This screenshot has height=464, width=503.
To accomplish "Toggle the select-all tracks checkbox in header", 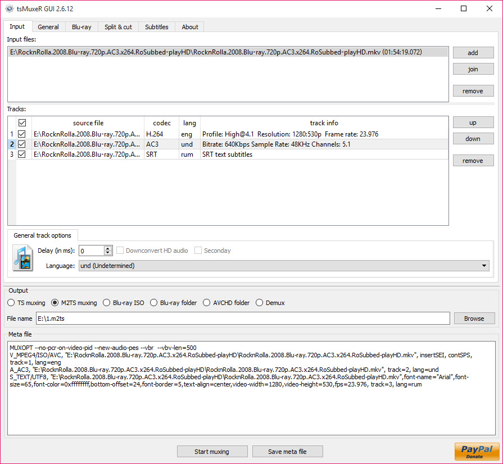I will pos(22,123).
